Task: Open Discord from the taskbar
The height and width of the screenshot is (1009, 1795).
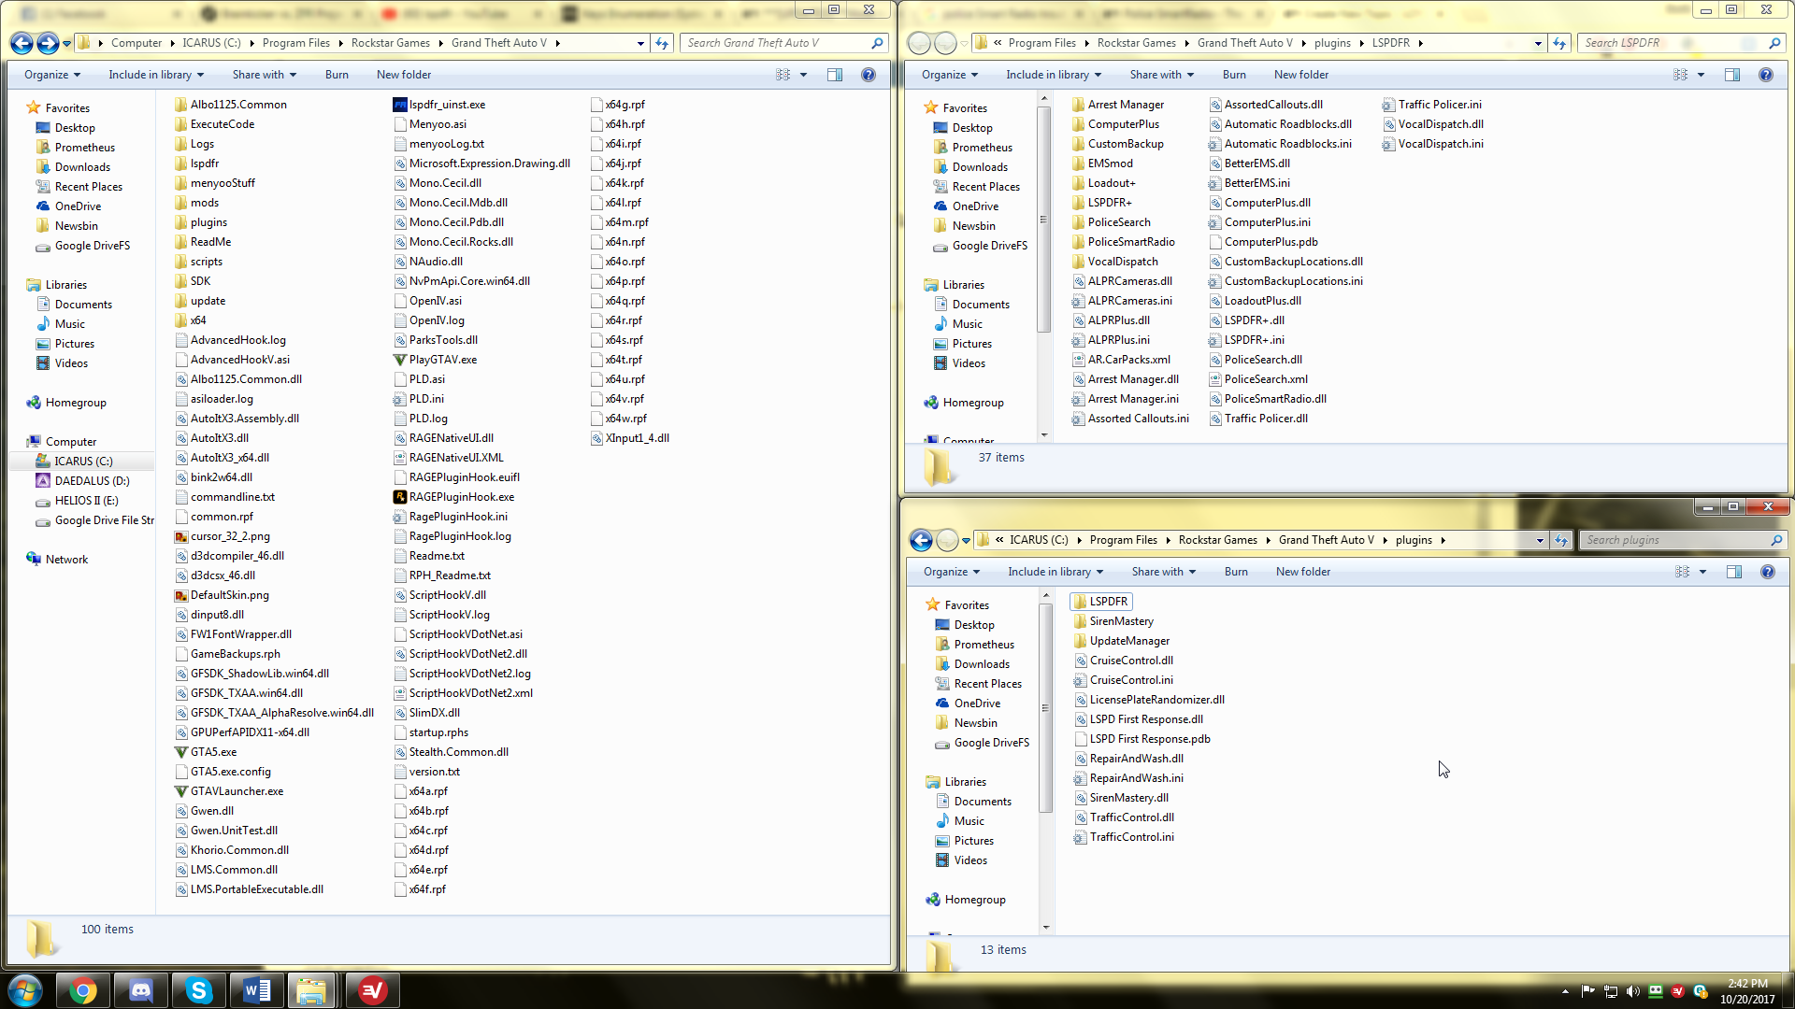Action: [141, 990]
